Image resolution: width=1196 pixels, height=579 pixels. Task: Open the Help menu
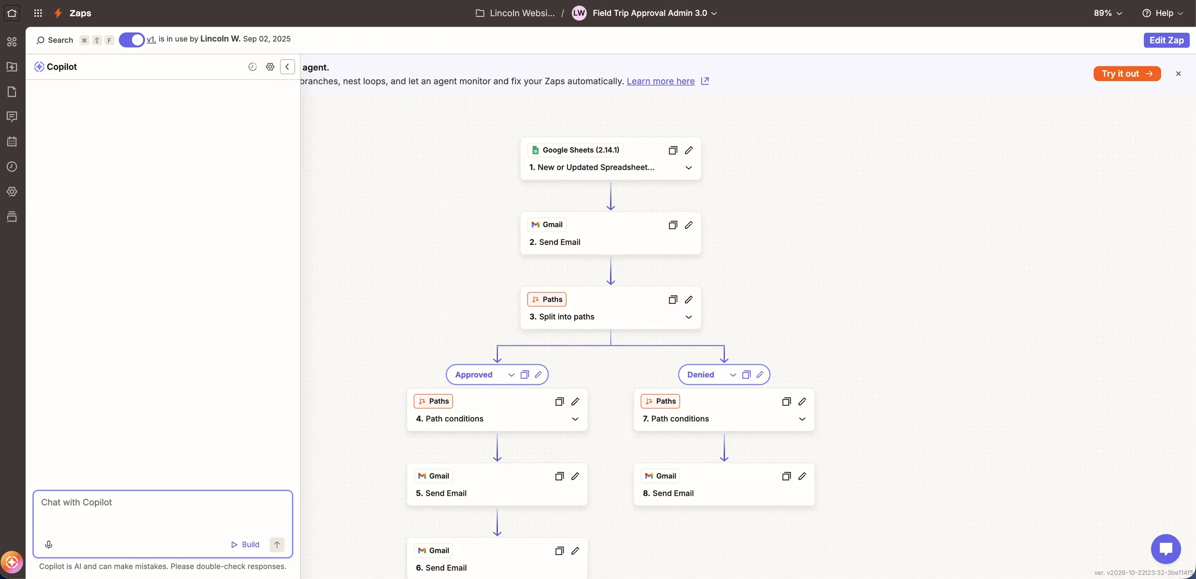[x=1163, y=13]
